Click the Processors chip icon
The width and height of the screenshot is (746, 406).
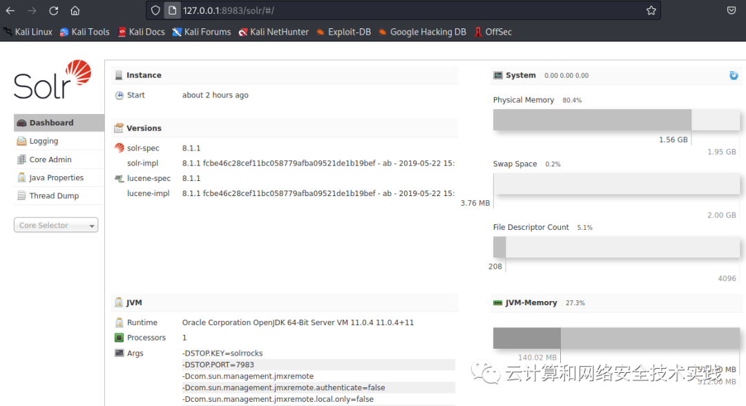119,338
